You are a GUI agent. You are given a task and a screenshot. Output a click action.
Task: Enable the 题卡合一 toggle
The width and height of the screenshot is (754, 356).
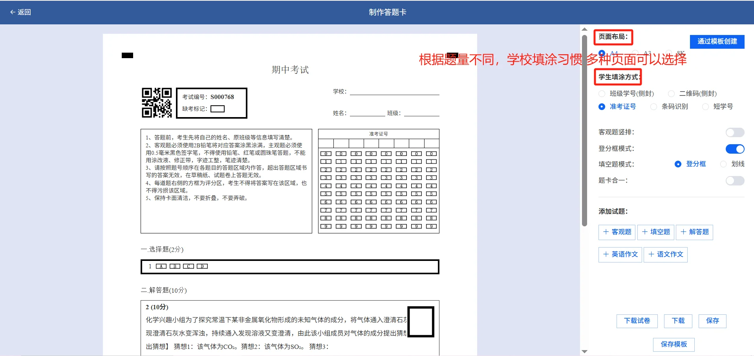(735, 181)
